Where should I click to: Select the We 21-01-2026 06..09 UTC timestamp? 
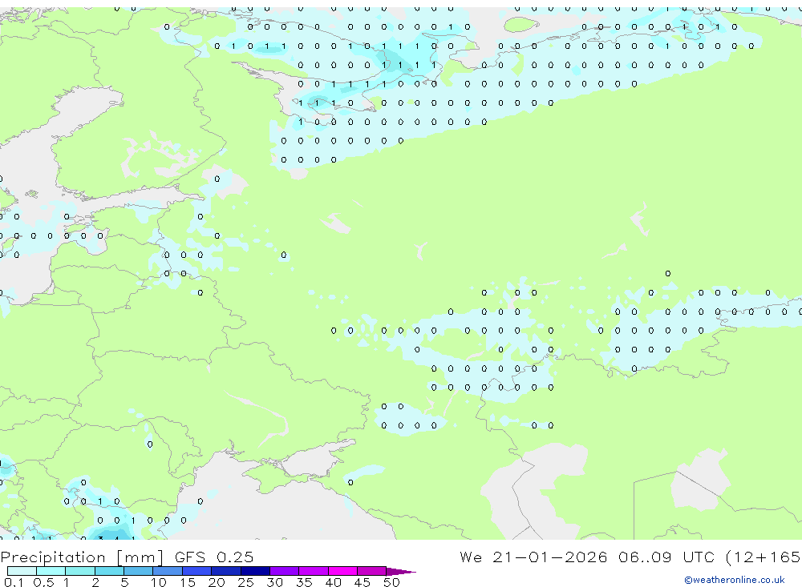587,557
